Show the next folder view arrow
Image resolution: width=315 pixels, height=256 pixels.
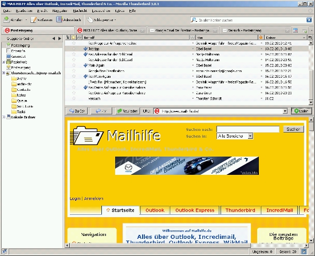tap(60, 38)
